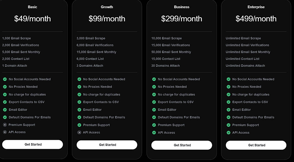Click Get Started for the Business plan
This screenshot has height=162, width=294.
pyautogui.click(x=181, y=145)
